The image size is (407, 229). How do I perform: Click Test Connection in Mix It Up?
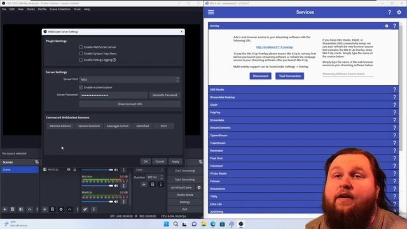pos(290,76)
